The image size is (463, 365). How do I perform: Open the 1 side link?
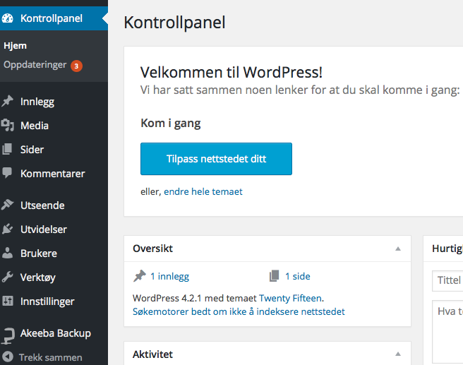298,276
